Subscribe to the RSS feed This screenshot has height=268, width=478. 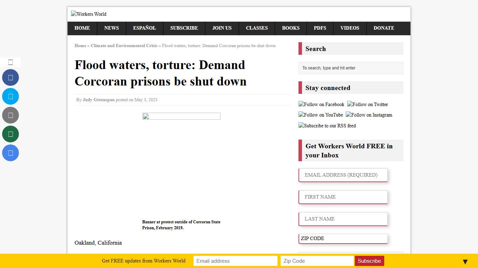[327, 126]
